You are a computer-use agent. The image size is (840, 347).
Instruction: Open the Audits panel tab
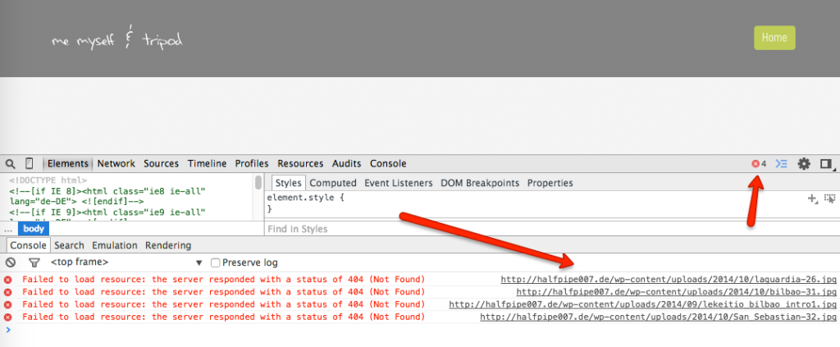coord(347,164)
